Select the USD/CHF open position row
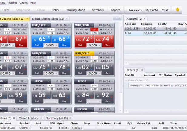Image resolution: width=187 pixels, height=131 pixels. point(93,128)
